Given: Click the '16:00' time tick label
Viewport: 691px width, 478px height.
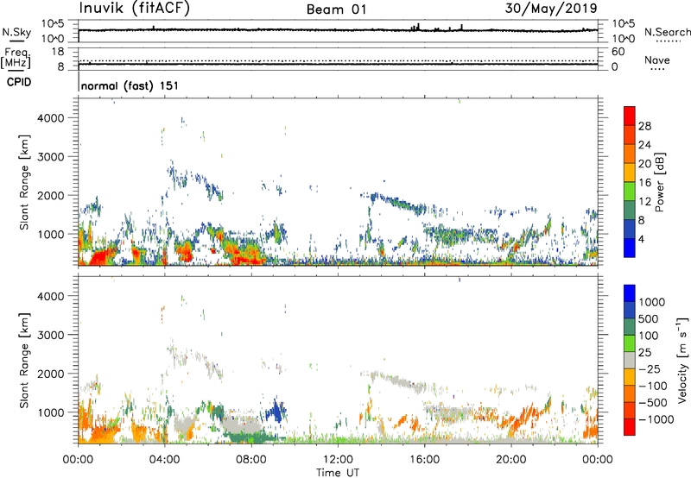Looking at the screenshot, I should 424,460.
